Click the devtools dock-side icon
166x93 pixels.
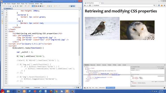[x=85, y=88]
